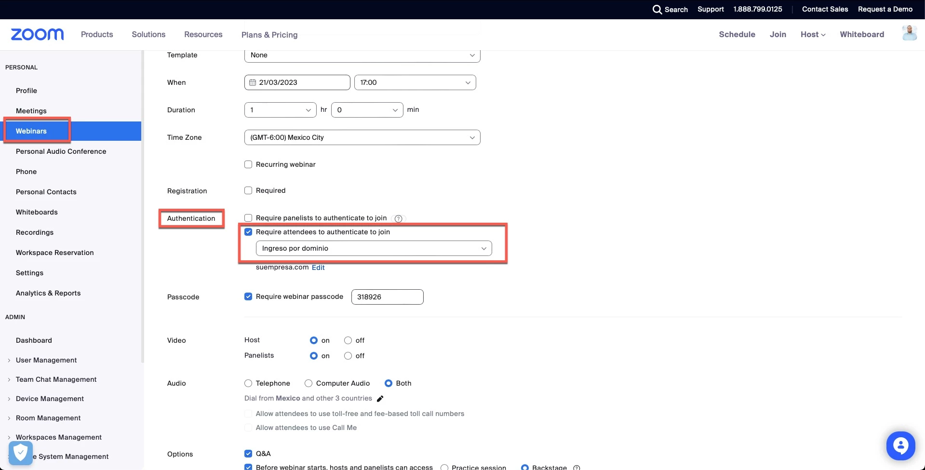
Task: Click the Support link
Action: [711, 9]
